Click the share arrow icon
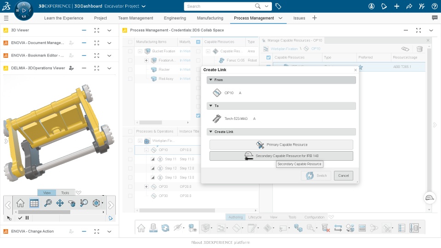 coord(409,6)
